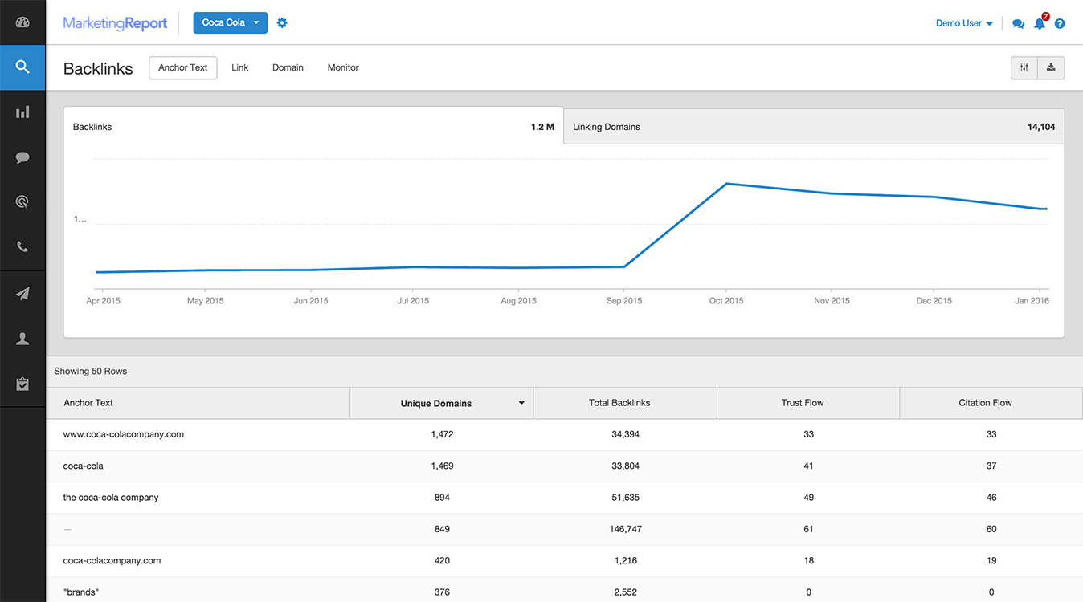Click the coca-cola company anchor text
This screenshot has width=1083, height=602.
pos(111,498)
